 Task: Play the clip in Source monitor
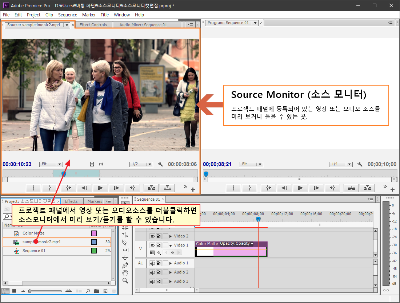[x=100, y=188]
